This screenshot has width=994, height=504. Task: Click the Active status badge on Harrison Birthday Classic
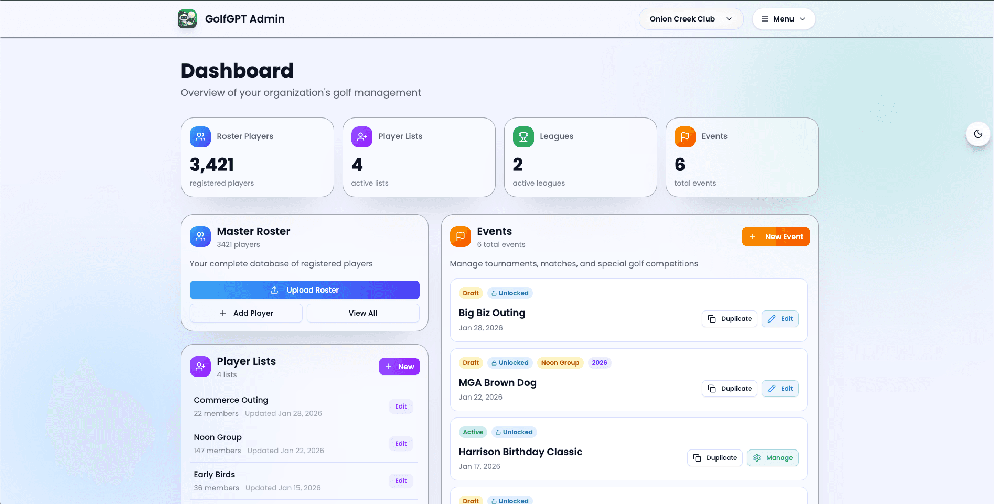(x=472, y=432)
